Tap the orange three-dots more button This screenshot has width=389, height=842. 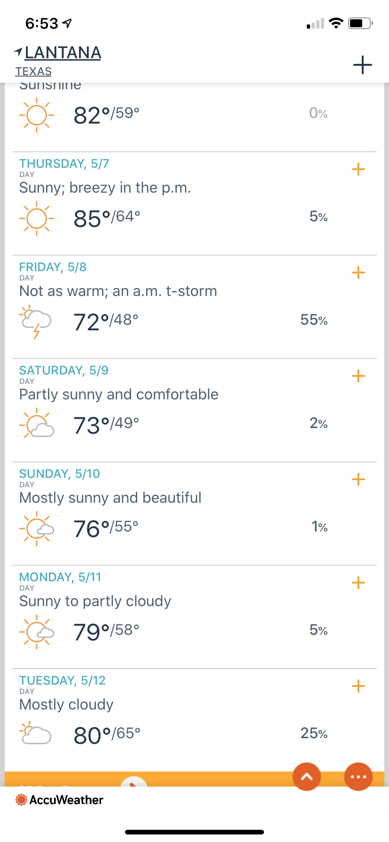coord(358,777)
